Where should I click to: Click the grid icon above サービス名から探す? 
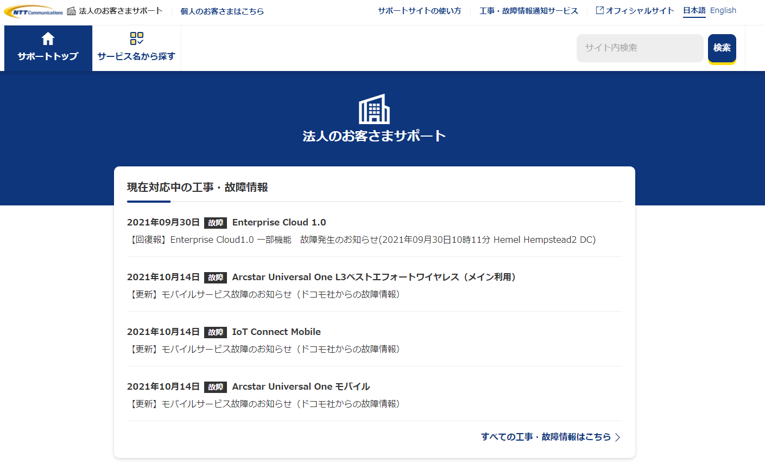tap(137, 38)
